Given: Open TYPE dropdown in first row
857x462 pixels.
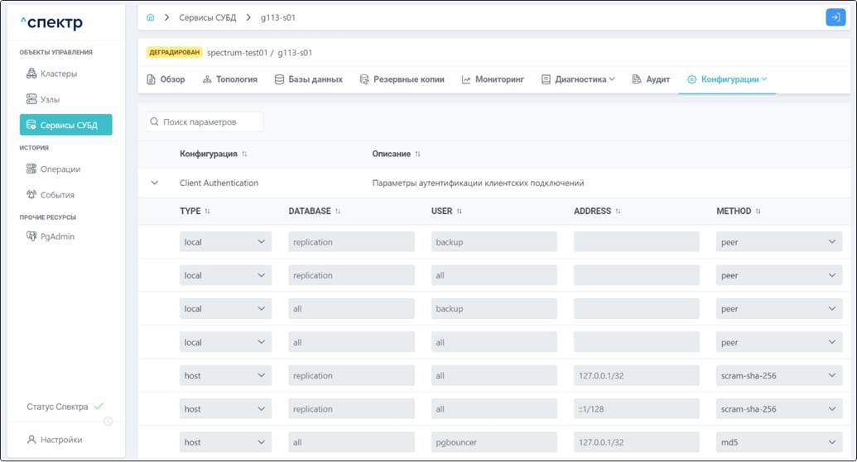Looking at the screenshot, I should coord(225,242).
